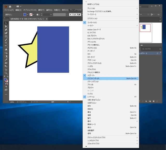166x150 pixels.
Task: Switch to the CC ライブラリ panel tab
Action: click(147, 49)
